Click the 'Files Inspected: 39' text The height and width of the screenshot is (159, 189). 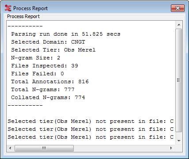point(45,66)
